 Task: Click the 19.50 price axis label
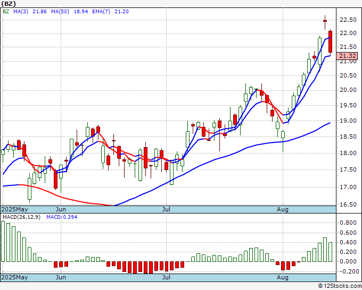(x=348, y=105)
